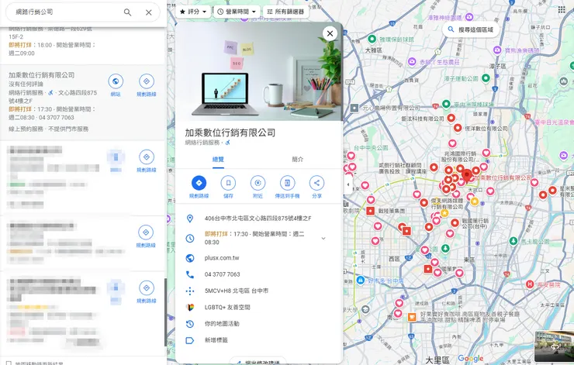
Task: Click the phone handset icon in the card
Action: coord(189,274)
